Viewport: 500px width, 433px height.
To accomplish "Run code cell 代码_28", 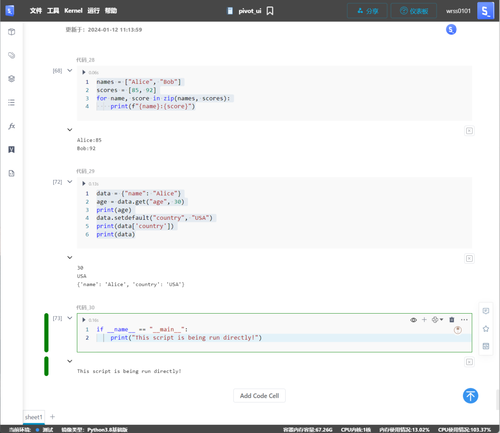I will pyautogui.click(x=84, y=72).
